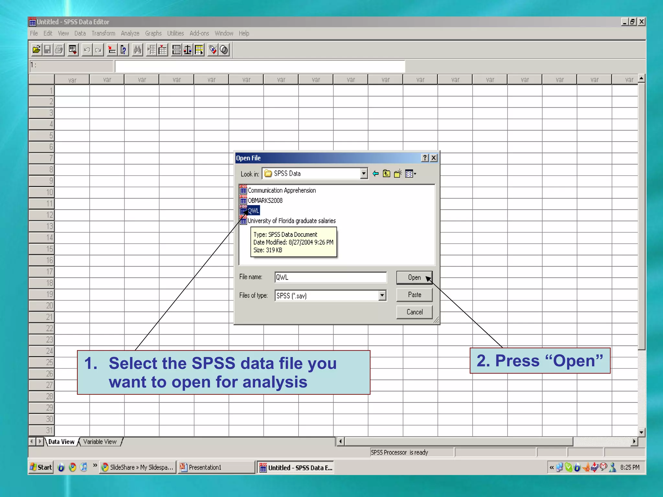The height and width of the screenshot is (497, 663).
Task: Click vertical scrollbar up arrow
Action: pyautogui.click(x=641, y=78)
